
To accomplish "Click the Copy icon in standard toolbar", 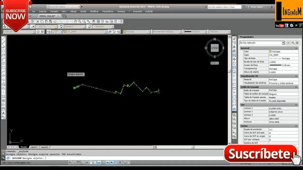I will pos(42,22).
